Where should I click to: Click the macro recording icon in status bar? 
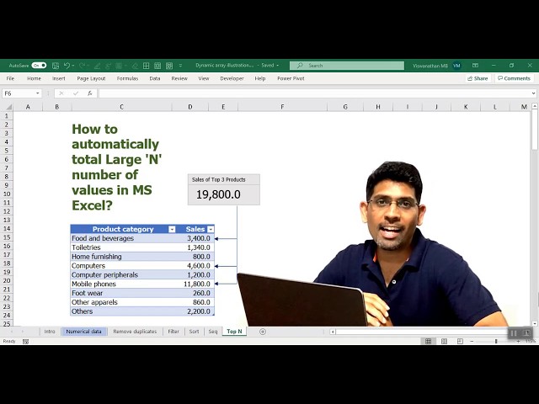25,341
